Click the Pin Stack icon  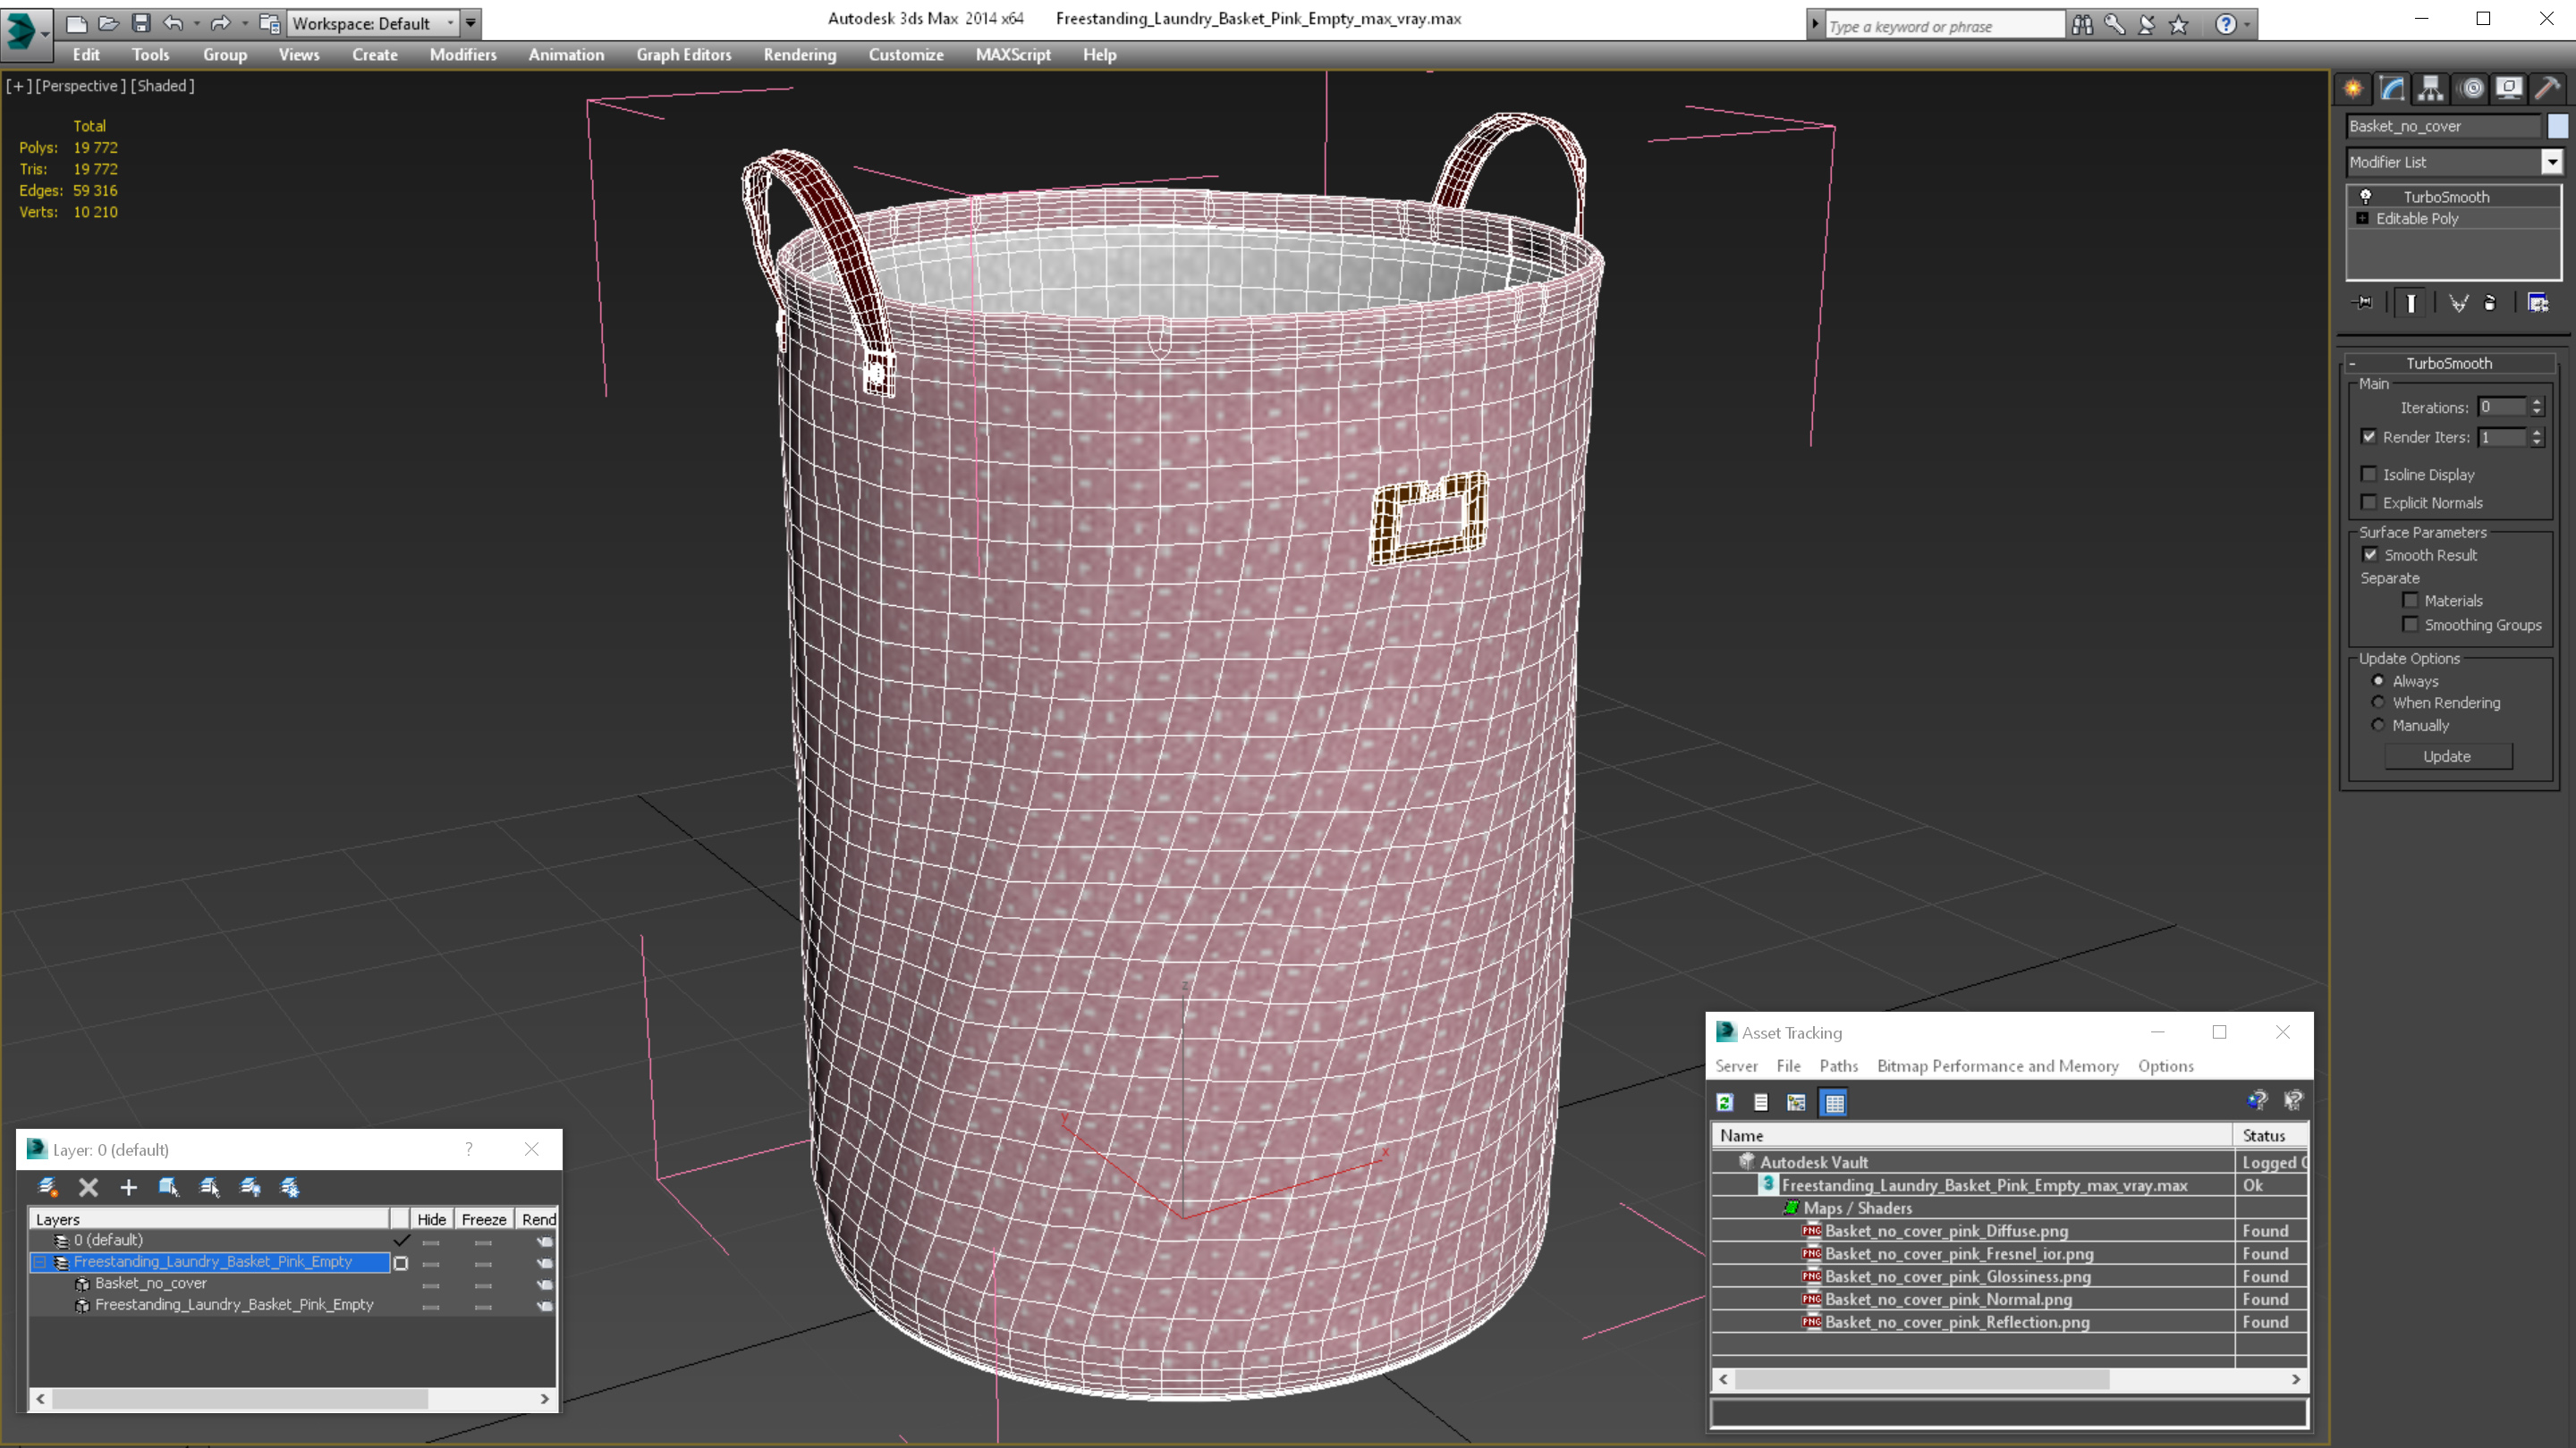[x=2363, y=303]
